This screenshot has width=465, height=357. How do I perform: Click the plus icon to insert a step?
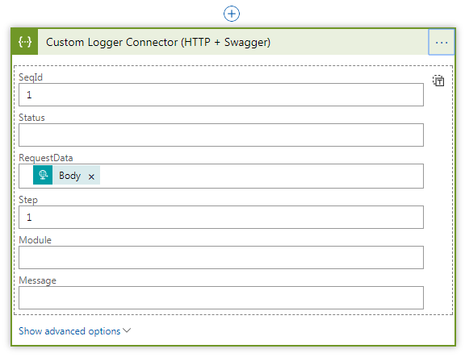(x=232, y=14)
